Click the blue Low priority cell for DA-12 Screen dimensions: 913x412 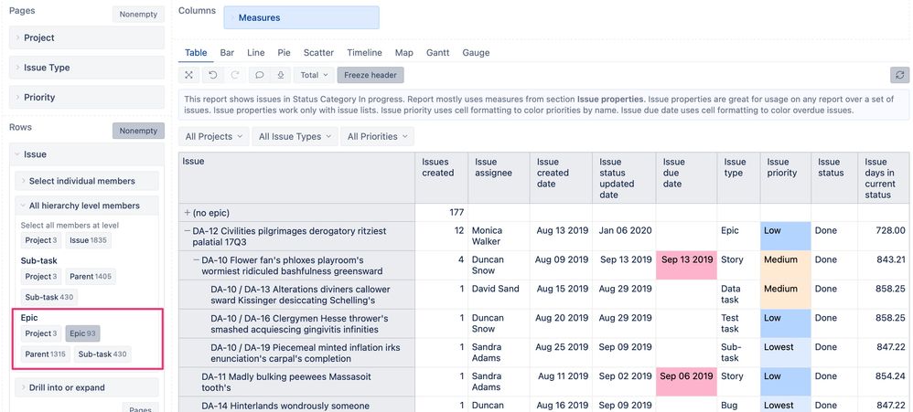click(x=786, y=237)
